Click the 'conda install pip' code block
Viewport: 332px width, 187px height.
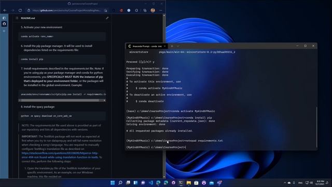click(x=62, y=59)
